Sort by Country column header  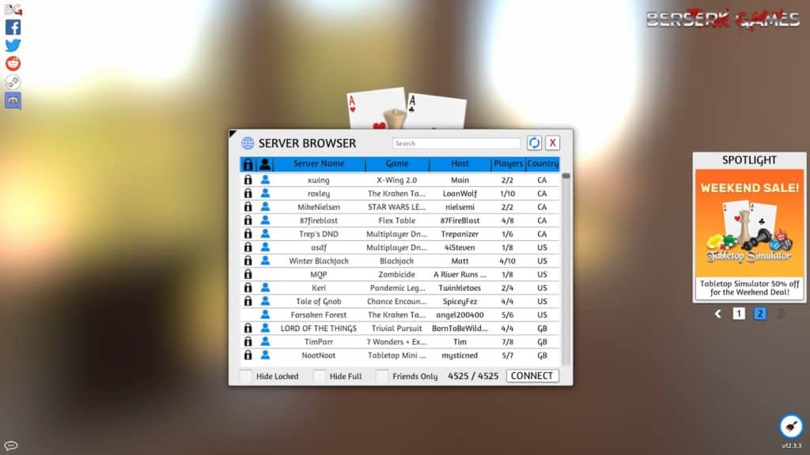[543, 164]
